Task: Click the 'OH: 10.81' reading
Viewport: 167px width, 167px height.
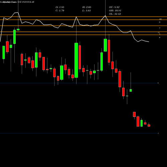Action: tap(115, 11)
